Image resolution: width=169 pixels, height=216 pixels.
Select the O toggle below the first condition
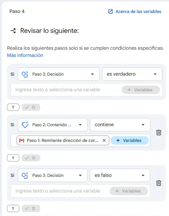pyautogui.click(x=31, y=107)
